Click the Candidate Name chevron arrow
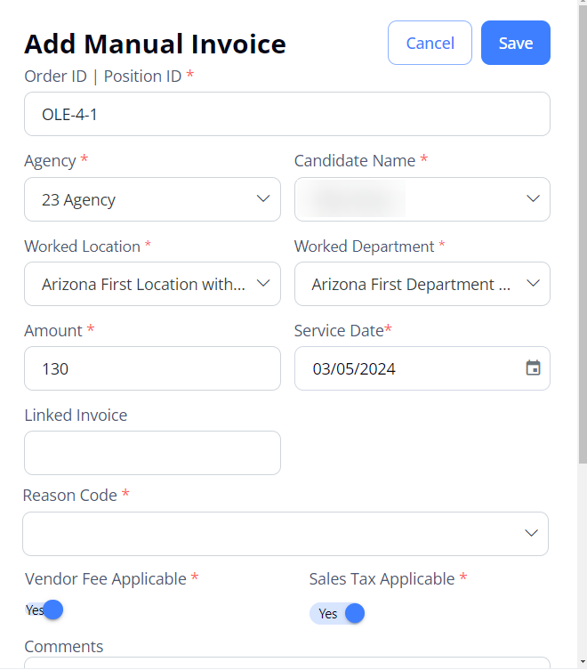Image resolution: width=587 pixels, height=670 pixels. [533, 198]
